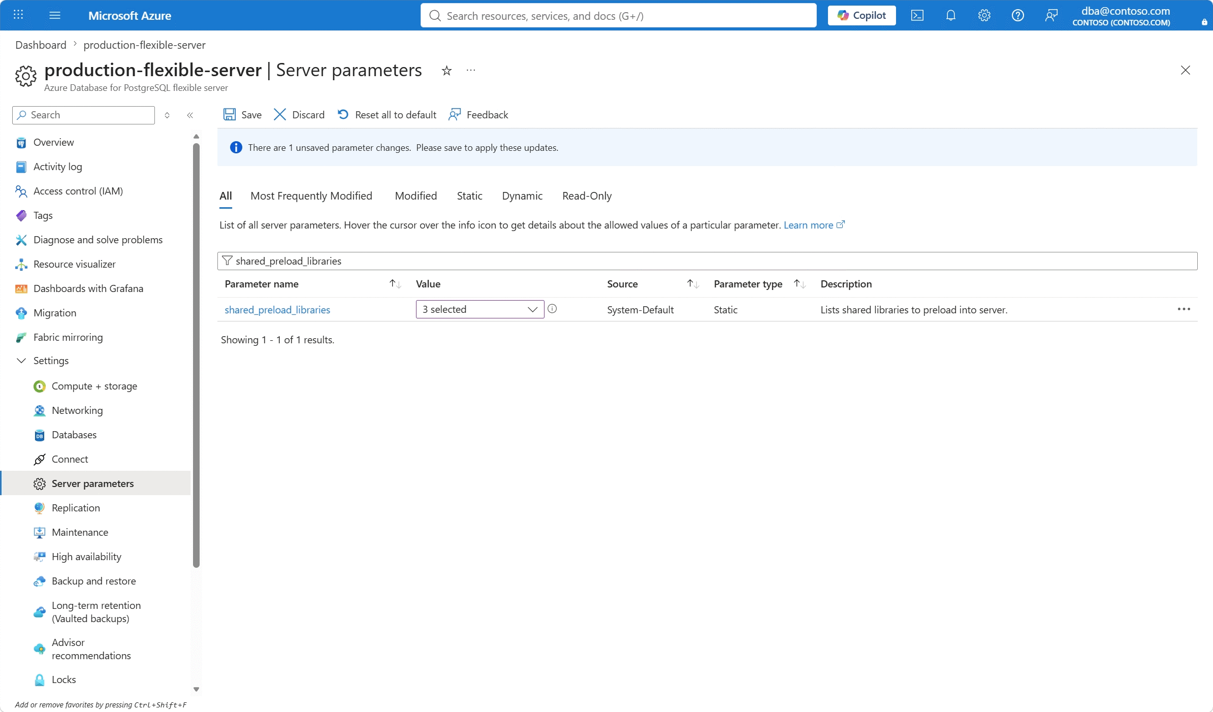Open Migration menu item

pyautogui.click(x=54, y=313)
